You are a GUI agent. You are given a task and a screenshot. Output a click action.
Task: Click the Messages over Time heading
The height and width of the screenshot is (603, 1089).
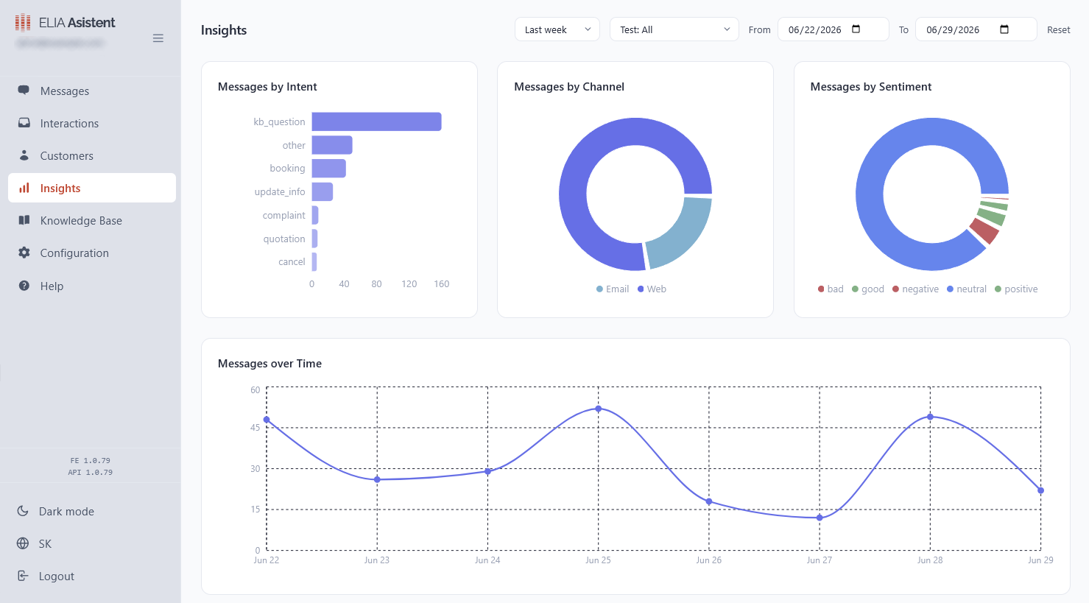[x=269, y=364]
